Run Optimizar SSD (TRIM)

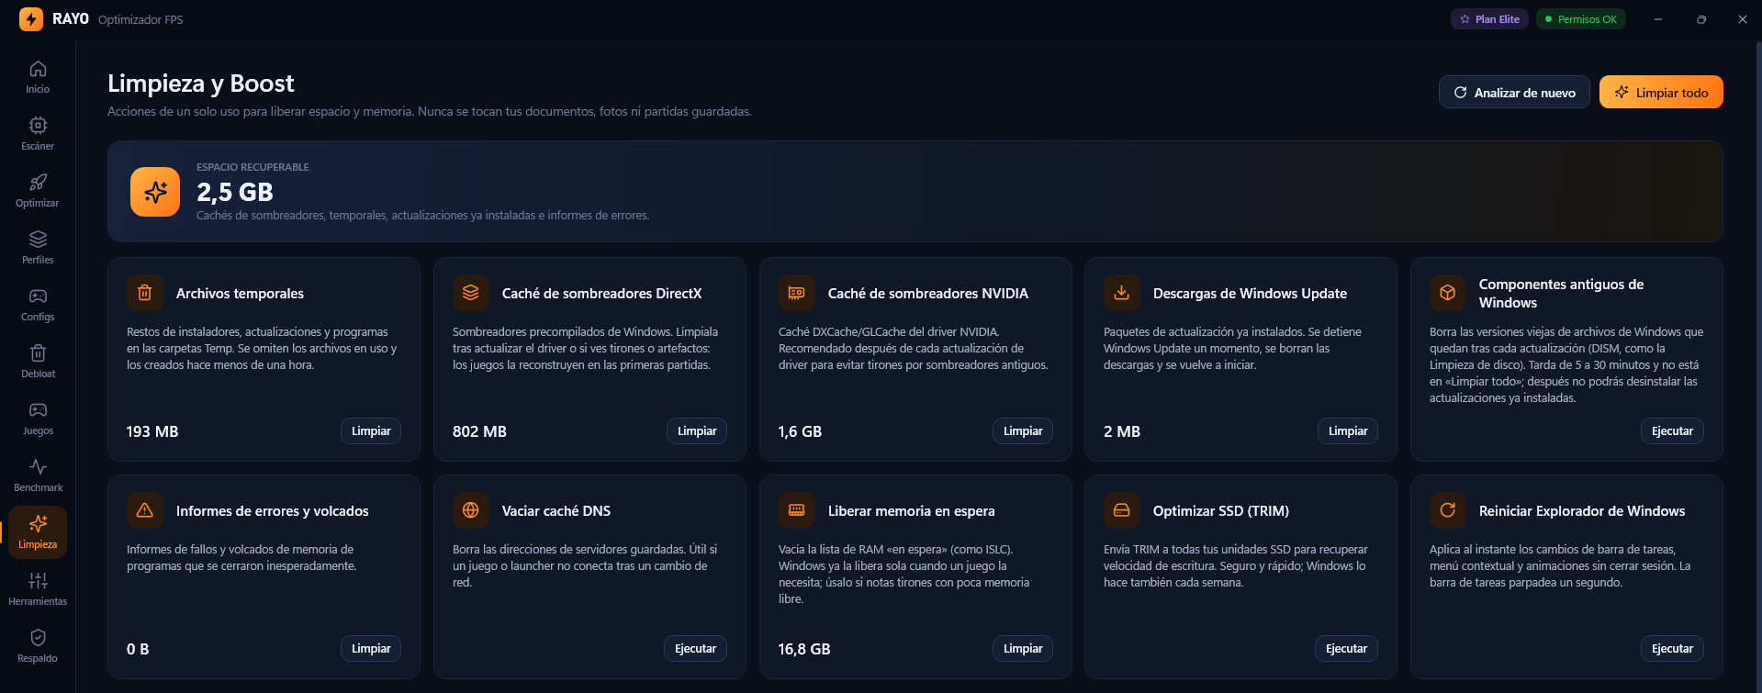1346,649
